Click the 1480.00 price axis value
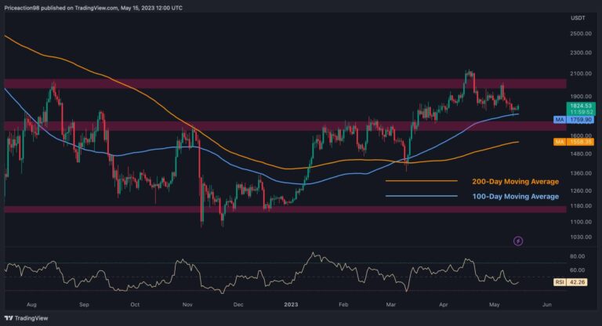This screenshot has height=326, width=602. click(581, 154)
